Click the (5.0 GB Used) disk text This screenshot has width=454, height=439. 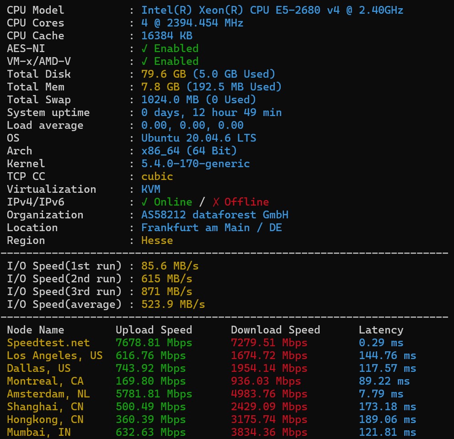coord(234,74)
